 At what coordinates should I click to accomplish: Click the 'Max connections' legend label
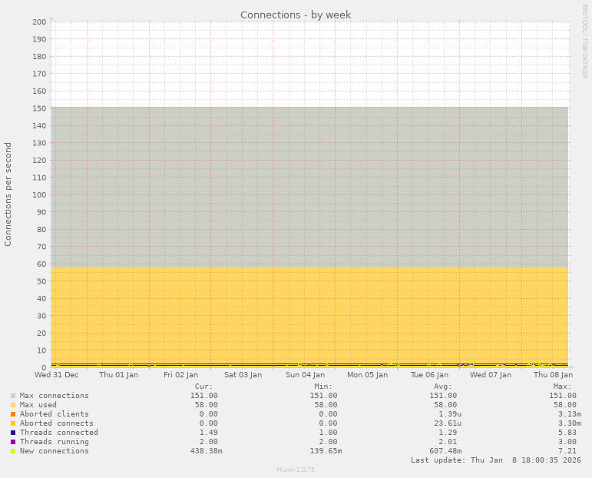[54, 396]
